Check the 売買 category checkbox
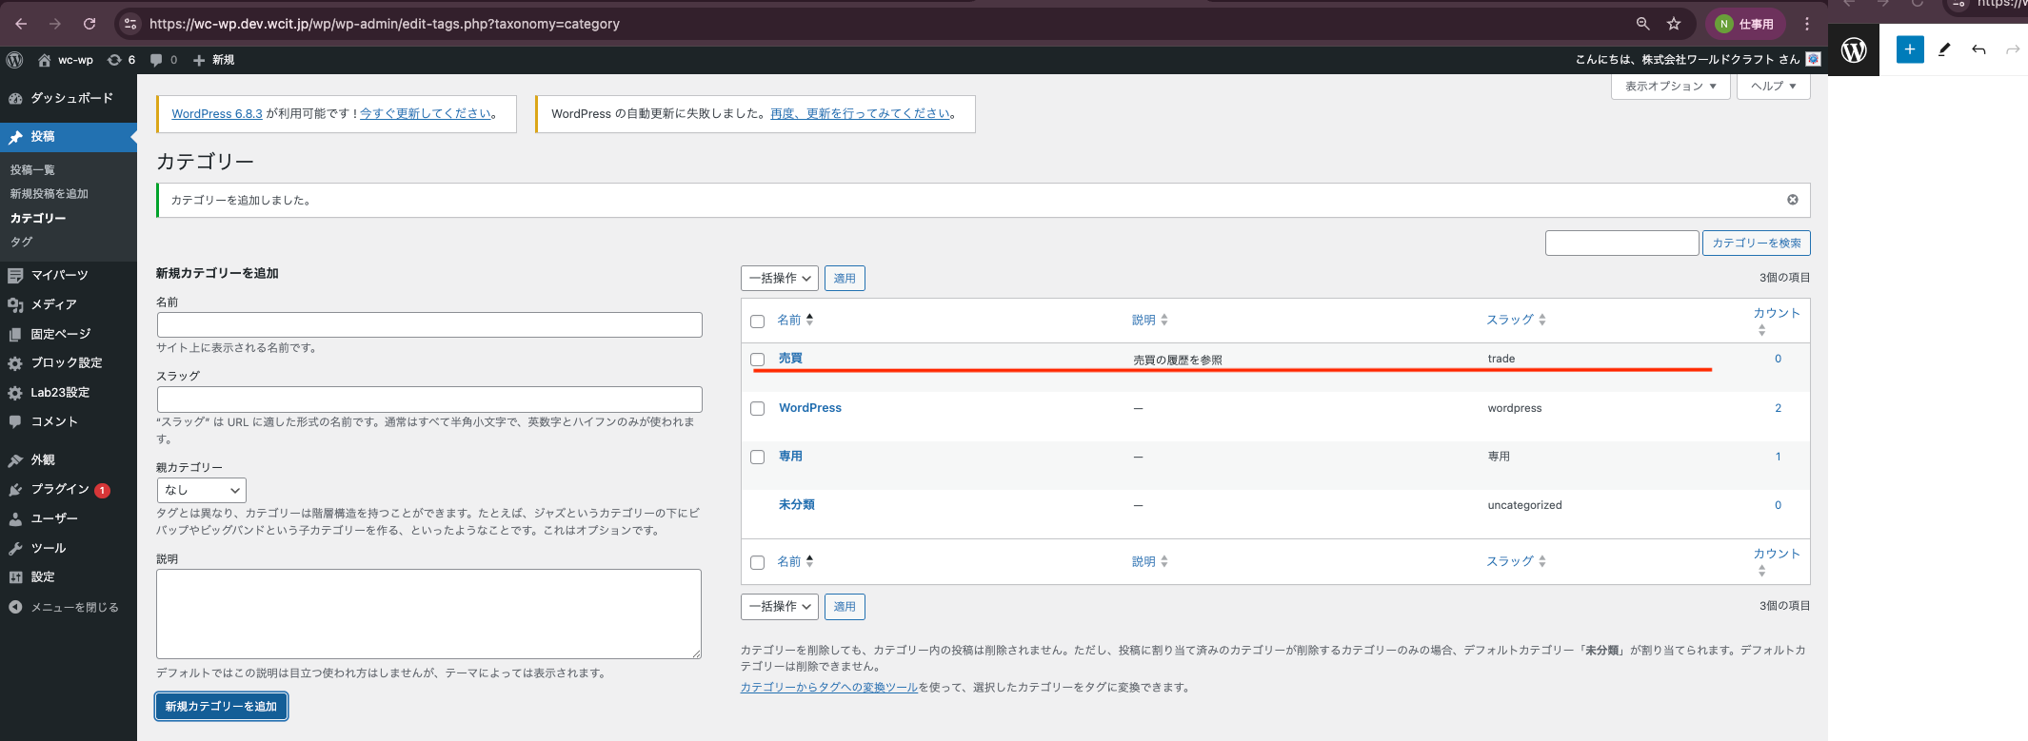 coord(758,360)
